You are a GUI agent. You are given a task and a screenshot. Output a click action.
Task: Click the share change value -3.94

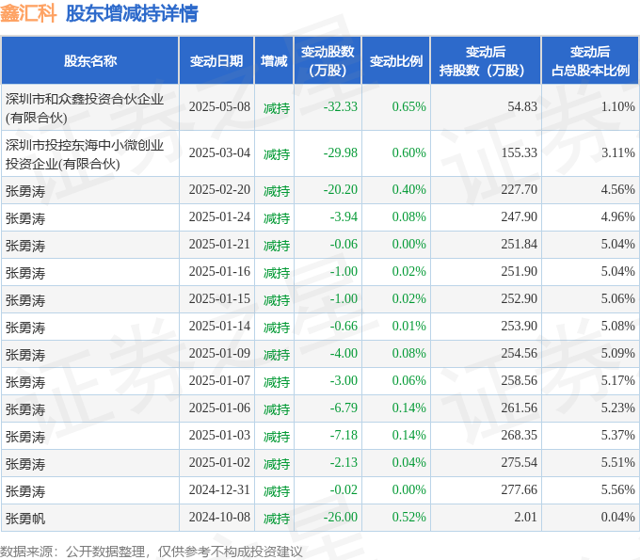[344, 216]
